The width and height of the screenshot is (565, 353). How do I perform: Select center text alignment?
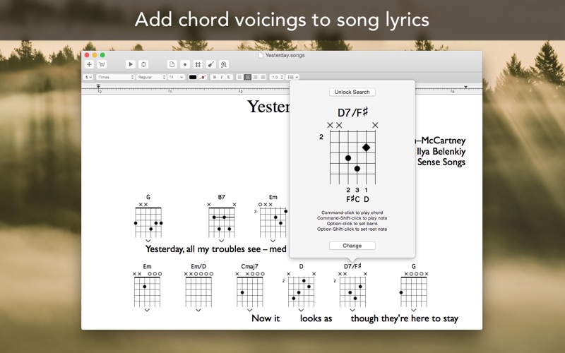248,77
